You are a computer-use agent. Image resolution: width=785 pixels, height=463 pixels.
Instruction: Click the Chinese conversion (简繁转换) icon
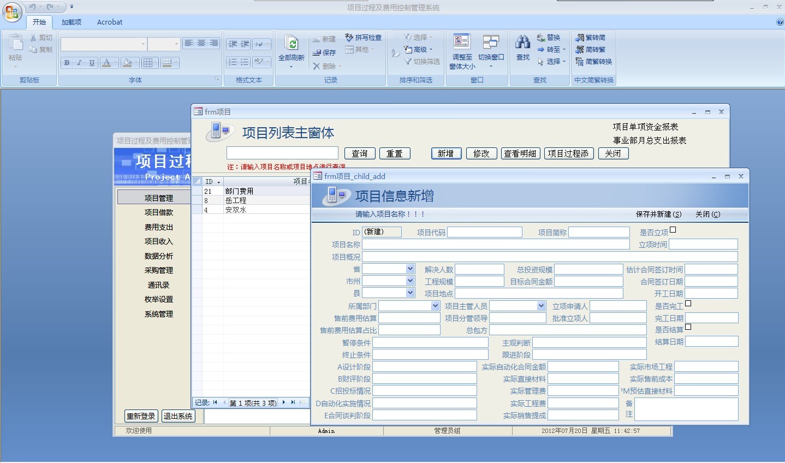580,62
